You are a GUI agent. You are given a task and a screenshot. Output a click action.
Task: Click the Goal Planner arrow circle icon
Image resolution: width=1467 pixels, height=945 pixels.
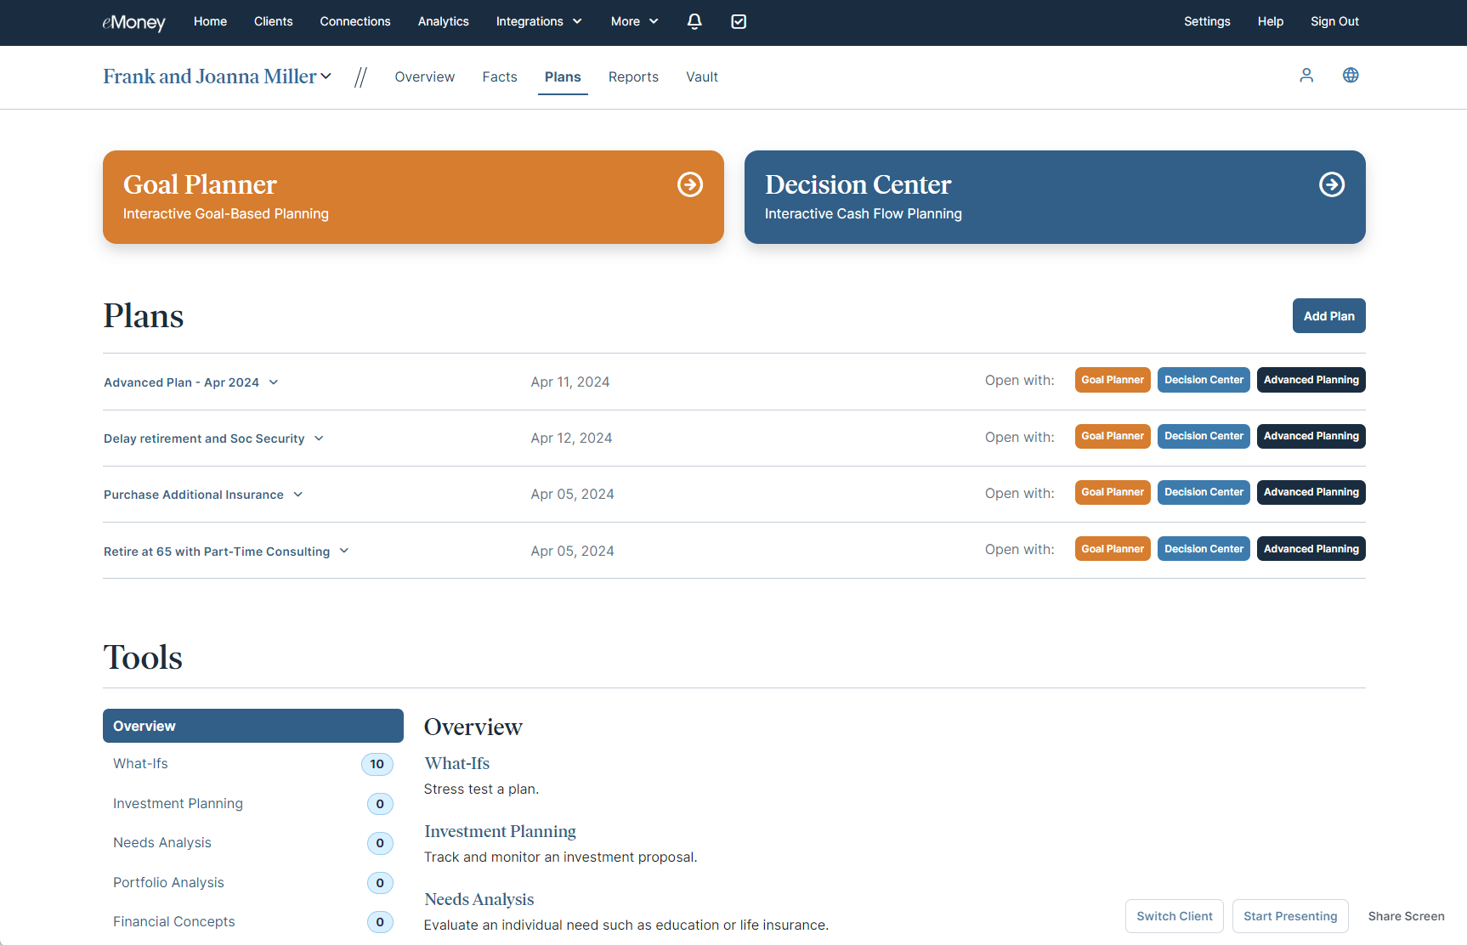(x=690, y=184)
